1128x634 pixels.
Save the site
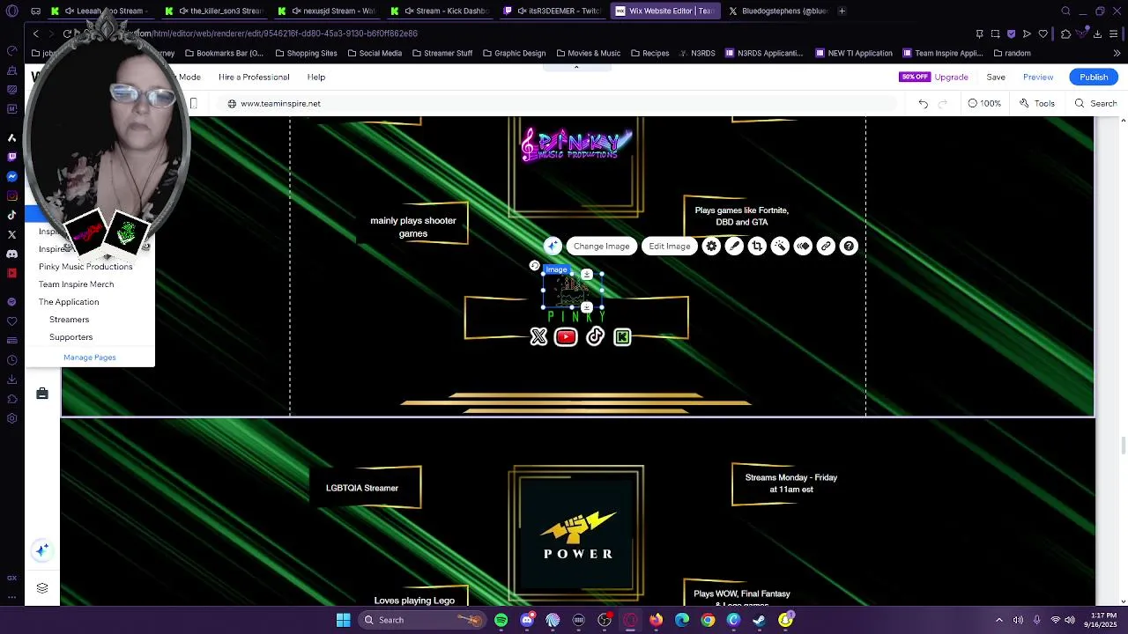[996, 77]
